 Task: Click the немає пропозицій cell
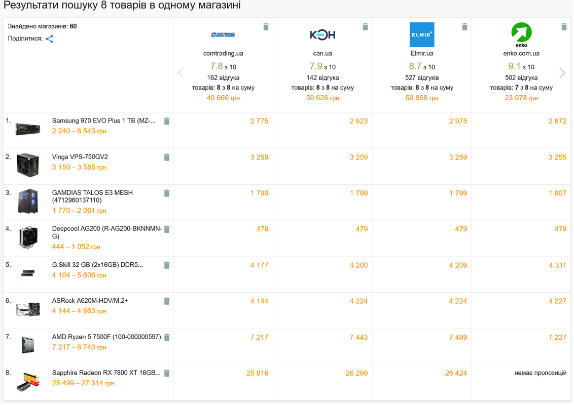click(x=541, y=373)
